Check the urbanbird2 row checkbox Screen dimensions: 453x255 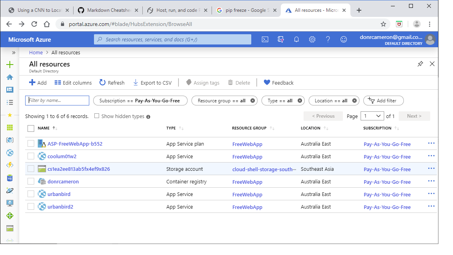click(x=31, y=207)
